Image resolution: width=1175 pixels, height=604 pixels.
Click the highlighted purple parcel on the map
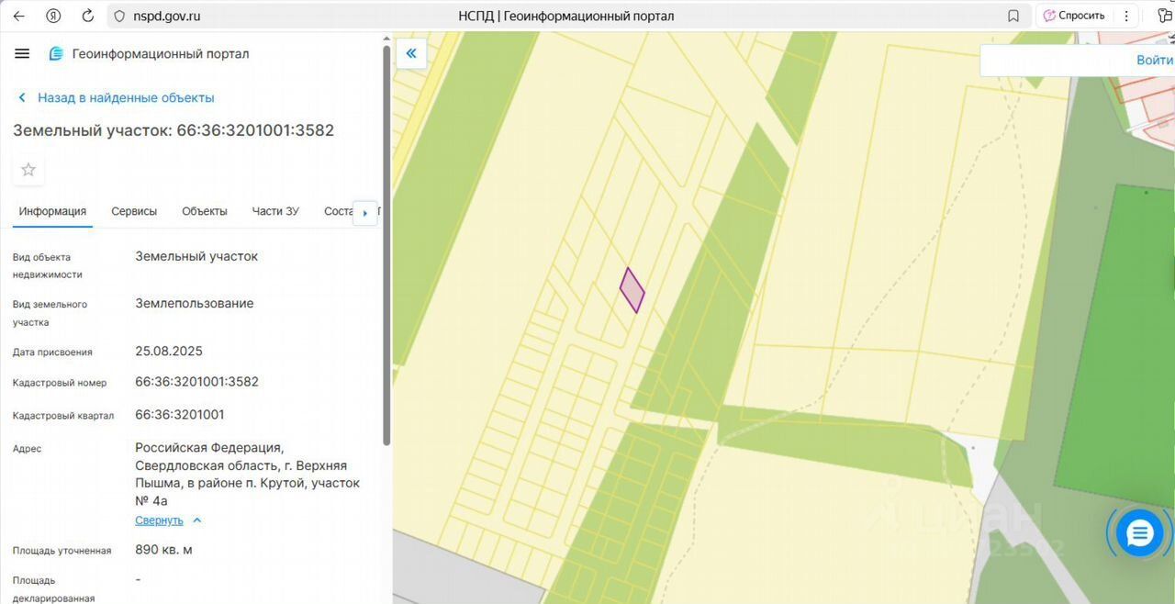coord(632,291)
